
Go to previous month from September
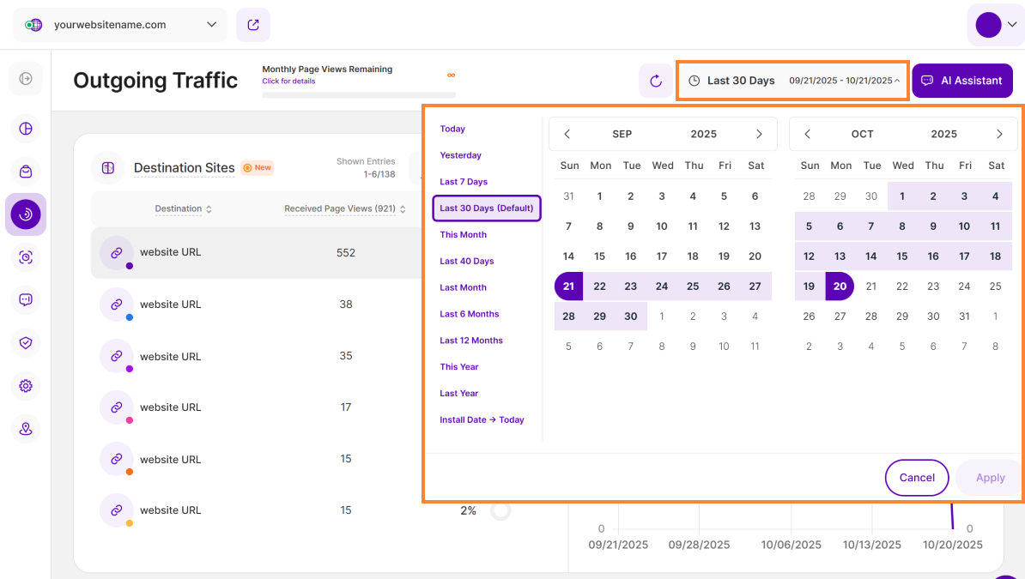tap(567, 134)
